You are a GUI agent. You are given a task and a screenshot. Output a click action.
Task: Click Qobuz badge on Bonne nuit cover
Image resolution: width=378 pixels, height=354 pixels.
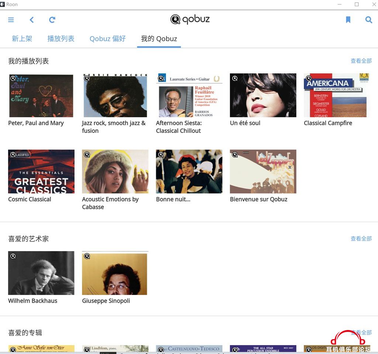pos(161,155)
